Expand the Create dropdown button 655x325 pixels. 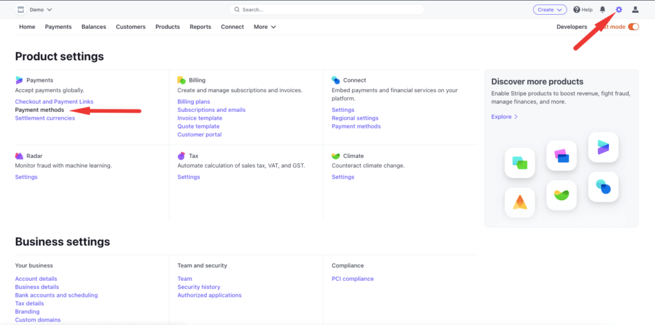[549, 9]
